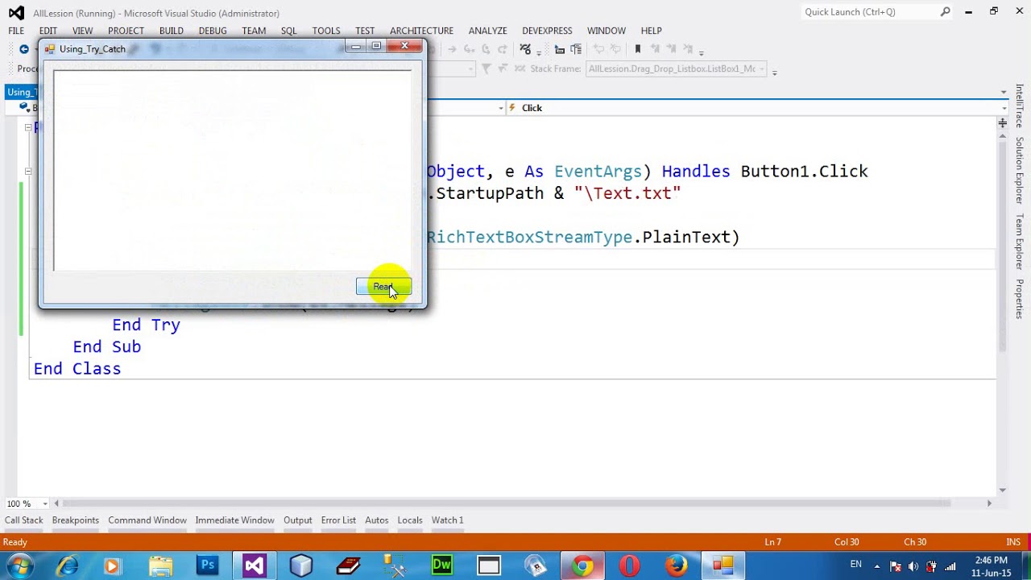1031x580 pixels.
Task: Open Firefox from the taskbar
Action: [x=676, y=565]
